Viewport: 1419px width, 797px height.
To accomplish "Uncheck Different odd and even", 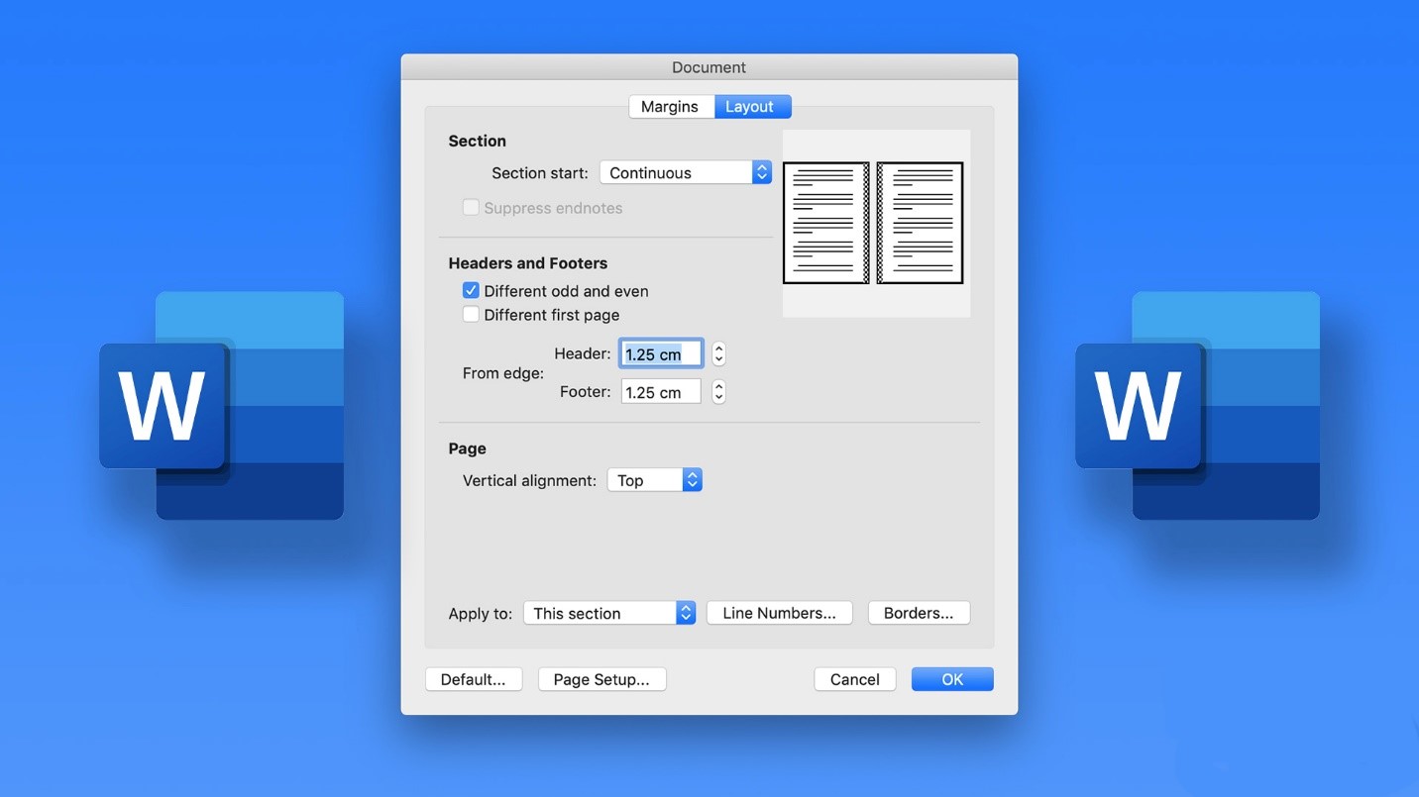I will point(471,291).
